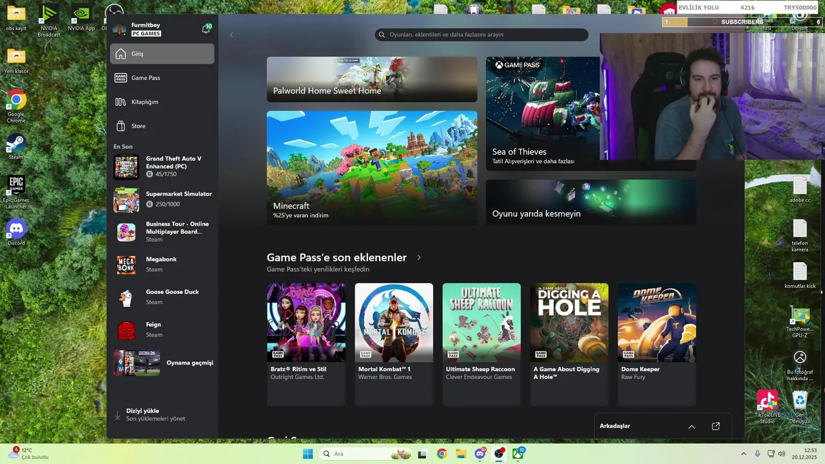Screen dimensions: 825x464
Task: Launch Epic Games Launcher desktop icon
Action: 16,192
